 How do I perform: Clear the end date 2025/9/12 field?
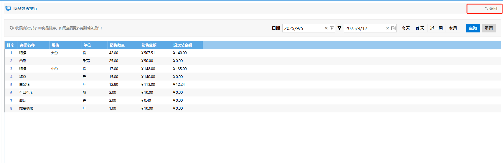[387, 28]
